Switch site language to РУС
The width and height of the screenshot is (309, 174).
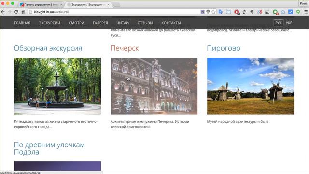coord(279,23)
